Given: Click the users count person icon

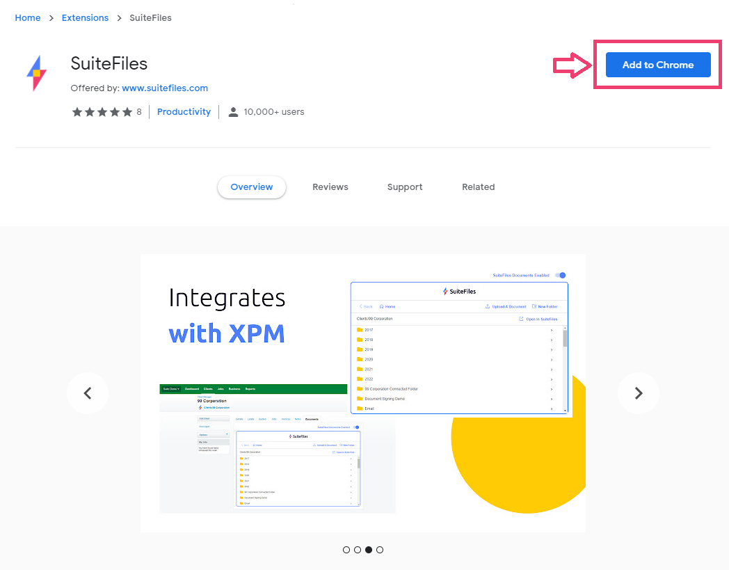Looking at the screenshot, I should coord(233,111).
